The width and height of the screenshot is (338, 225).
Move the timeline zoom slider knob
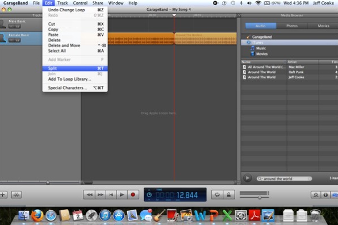pos(48,182)
